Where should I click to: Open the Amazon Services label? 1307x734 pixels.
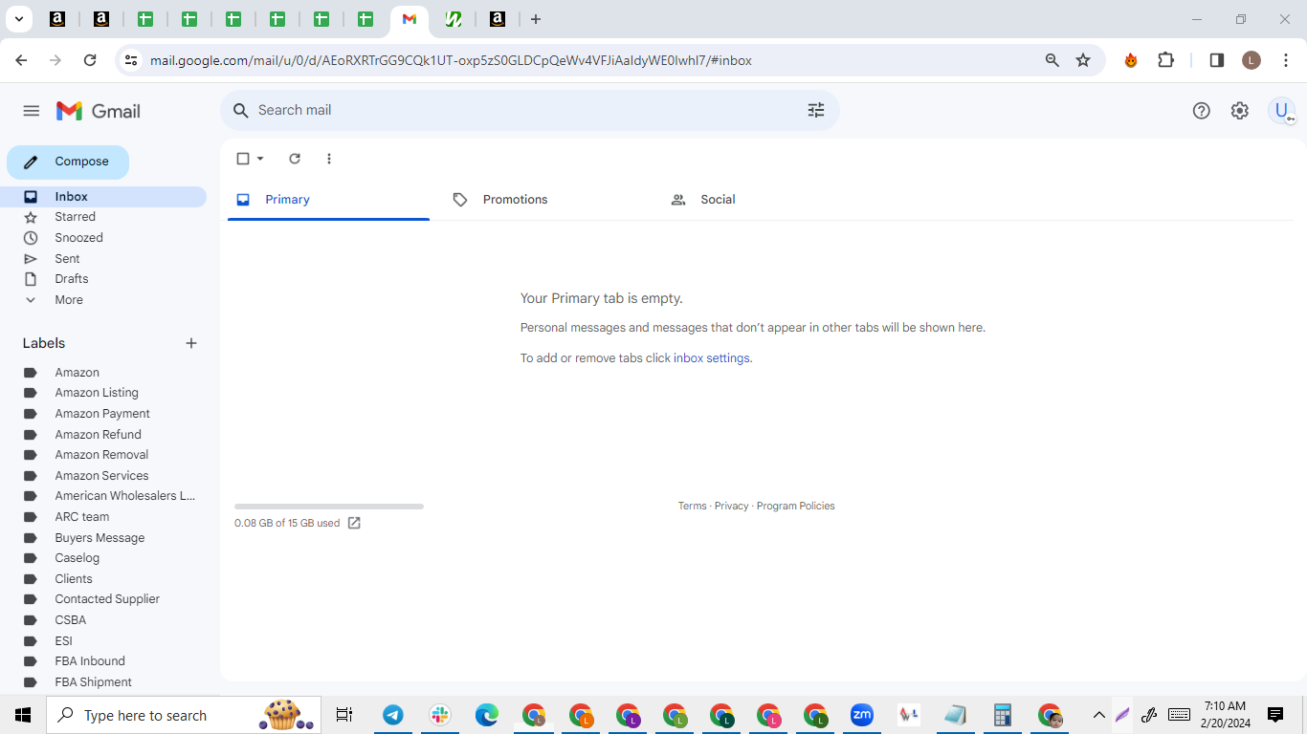(x=103, y=476)
